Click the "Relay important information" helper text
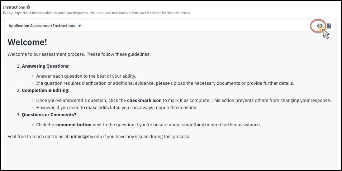The image size is (342, 171). (96, 13)
